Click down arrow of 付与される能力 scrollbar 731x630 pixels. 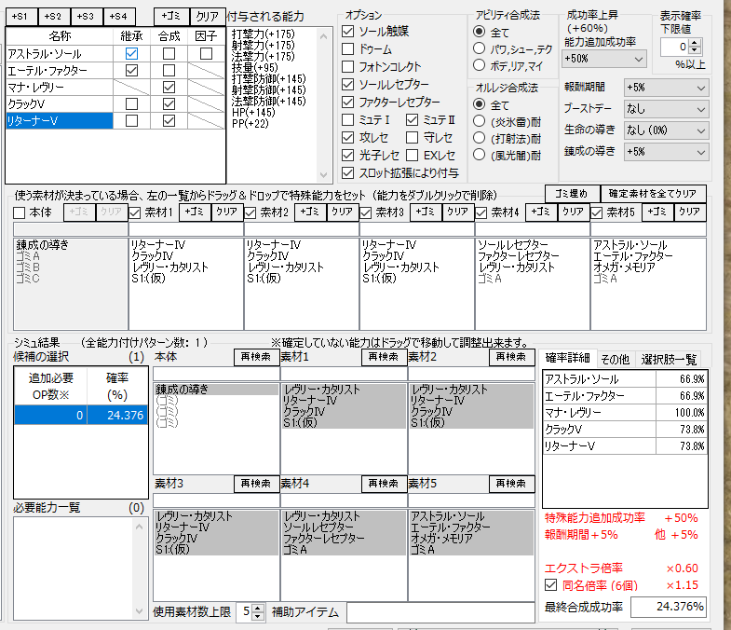(x=323, y=175)
